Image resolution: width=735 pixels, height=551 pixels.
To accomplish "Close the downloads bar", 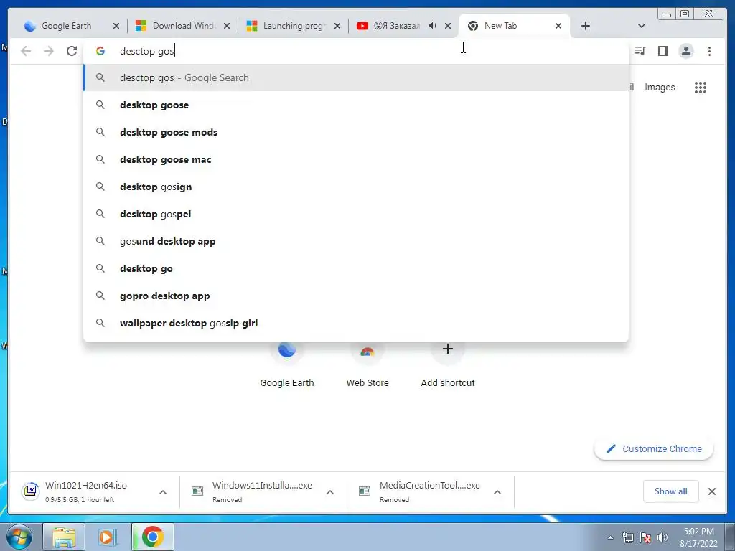I will [x=711, y=491].
